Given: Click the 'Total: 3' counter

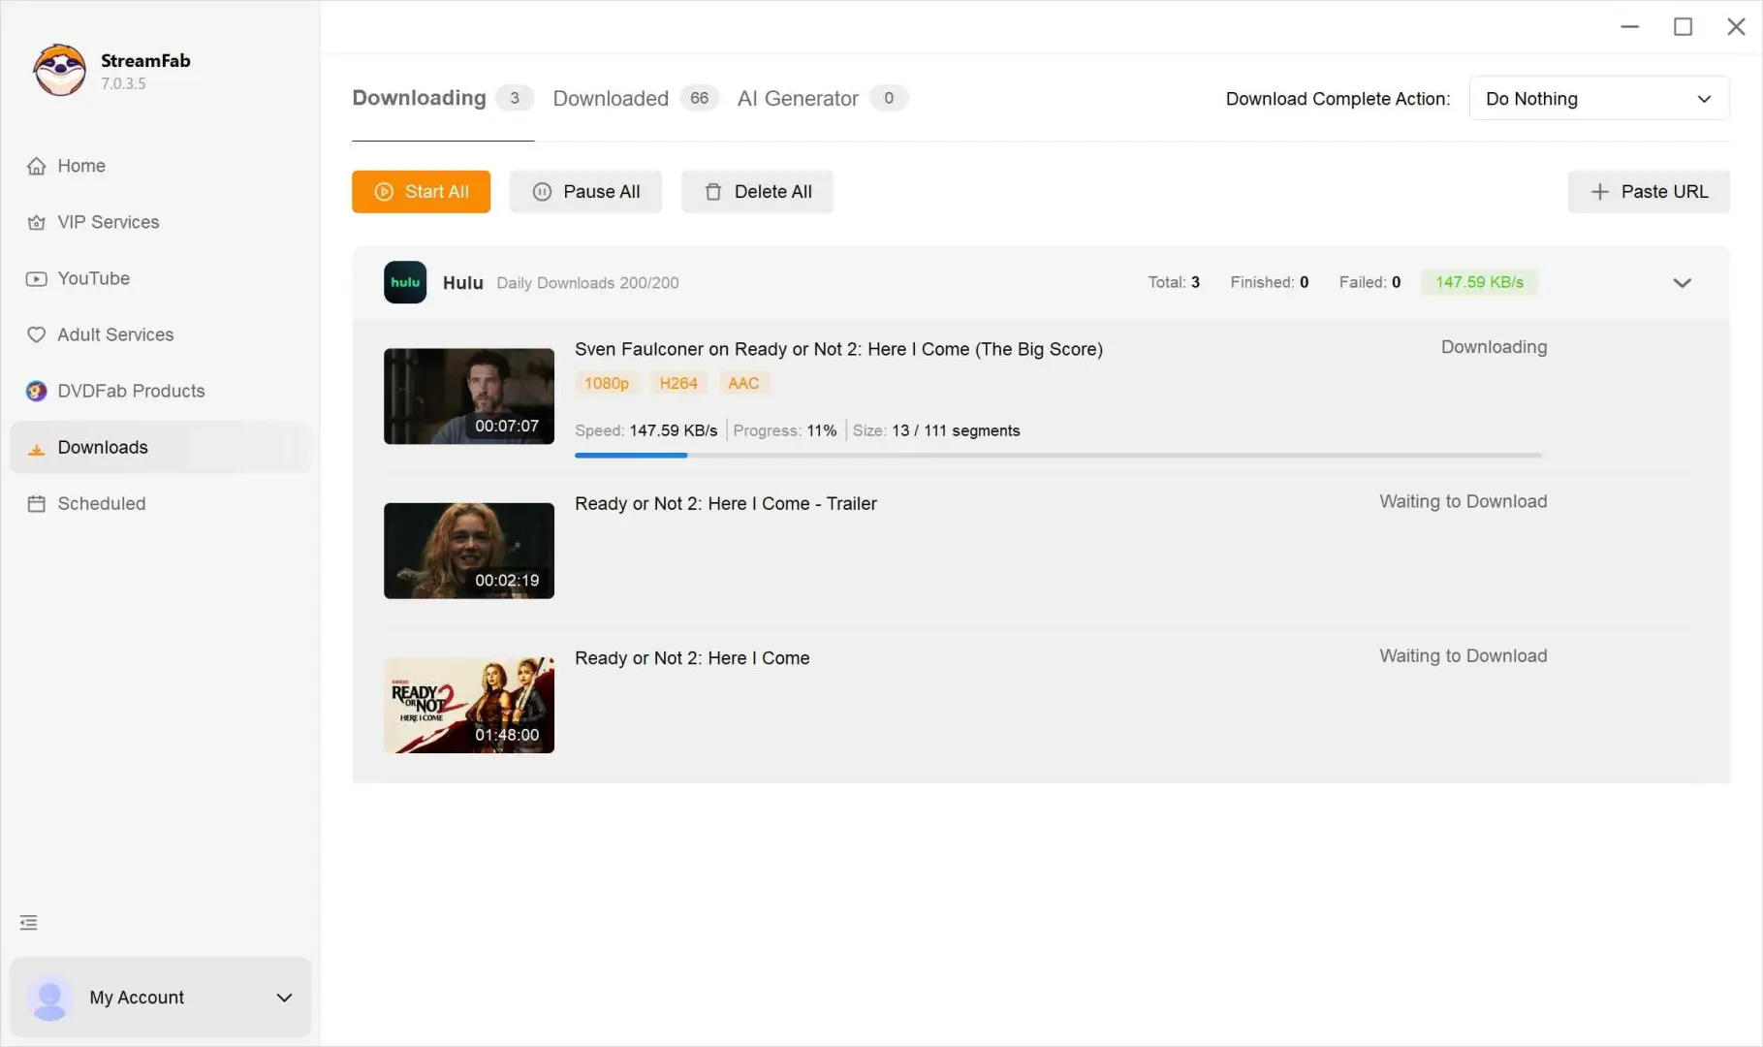Looking at the screenshot, I should pyautogui.click(x=1174, y=282).
